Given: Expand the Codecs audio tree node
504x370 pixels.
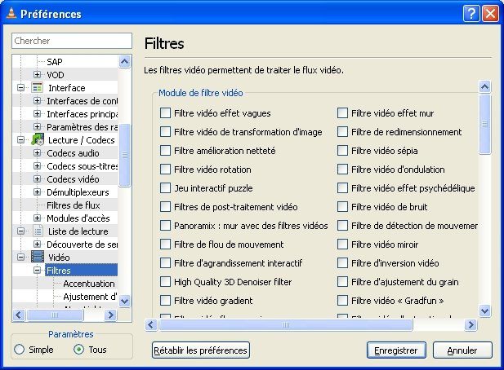Looking at the screenshot, I should point(38,153).
